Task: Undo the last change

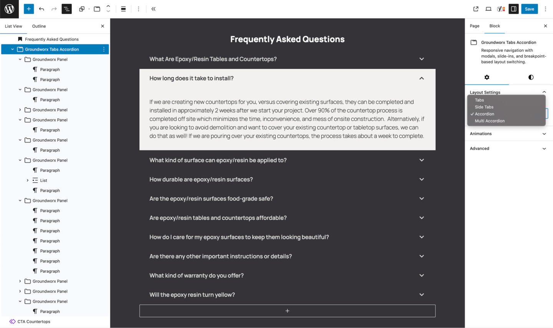Action: pos(41,9)
